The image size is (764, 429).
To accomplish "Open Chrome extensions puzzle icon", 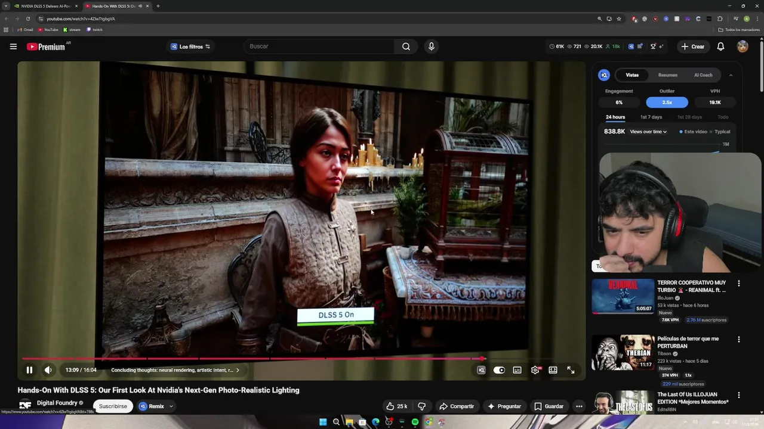I will pos(720,18).
